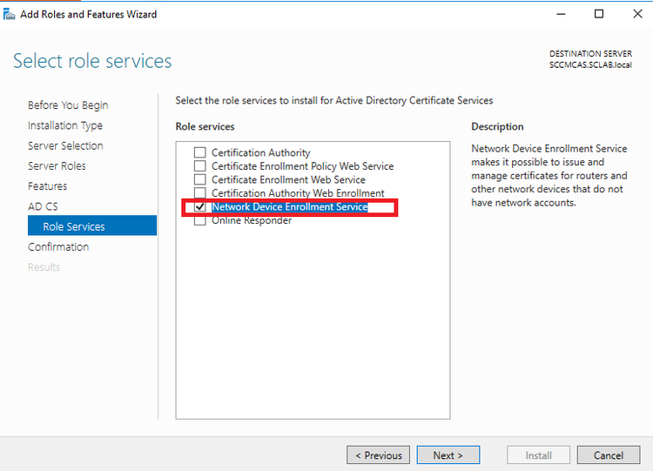
Task: Go to the Confirmation step
Action: [58, 247]
